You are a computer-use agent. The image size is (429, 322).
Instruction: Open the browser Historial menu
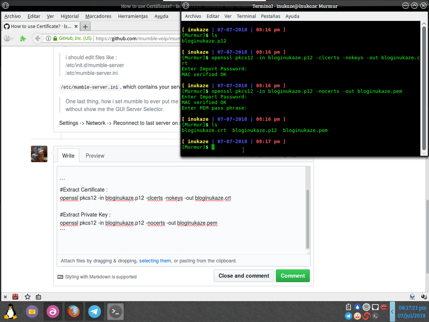point(70,16)
